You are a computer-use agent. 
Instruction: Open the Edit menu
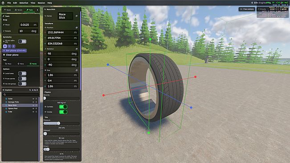(x=15, y=3)
